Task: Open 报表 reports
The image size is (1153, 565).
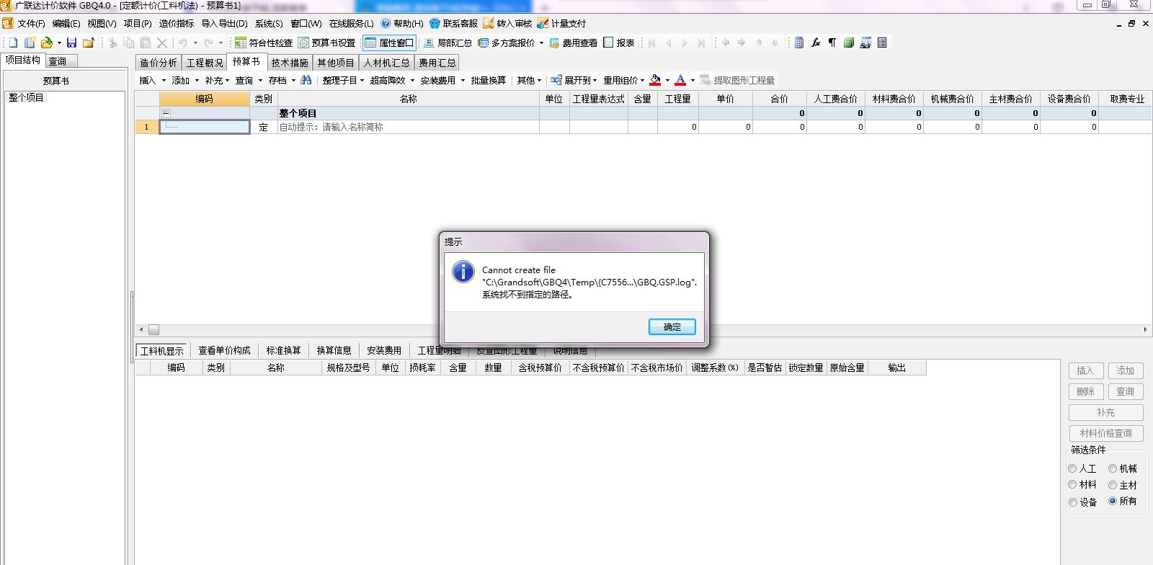Action: tap(619, 43)
